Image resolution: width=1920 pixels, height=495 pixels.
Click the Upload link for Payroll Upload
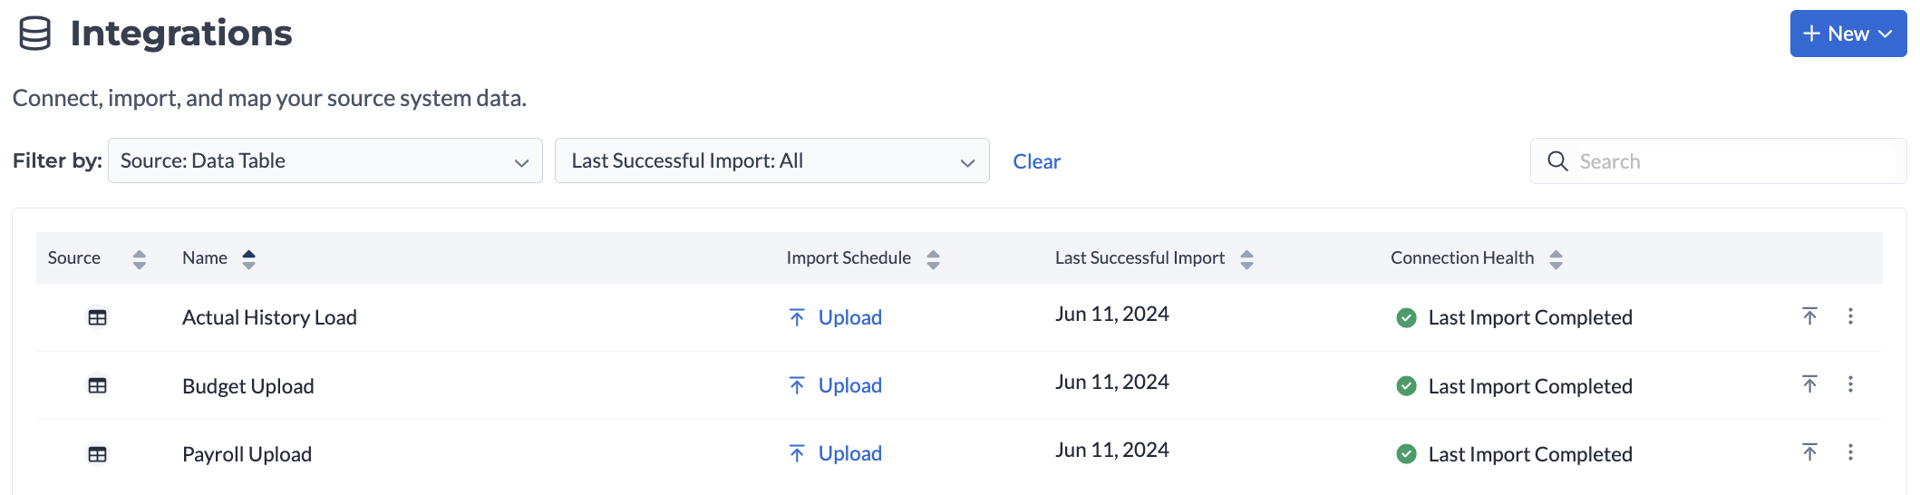(x=849, y=453)
